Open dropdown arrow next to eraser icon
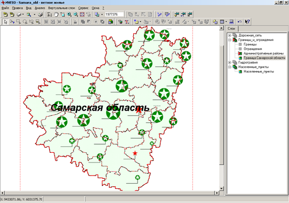This screenshot has width=289, height=203. pyautogui.click(x=23, y=15)
